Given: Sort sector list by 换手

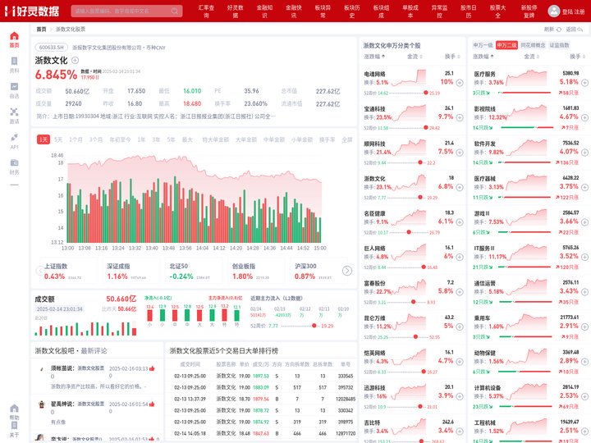Looking at the screenshot, I should (x=577, y=57).
